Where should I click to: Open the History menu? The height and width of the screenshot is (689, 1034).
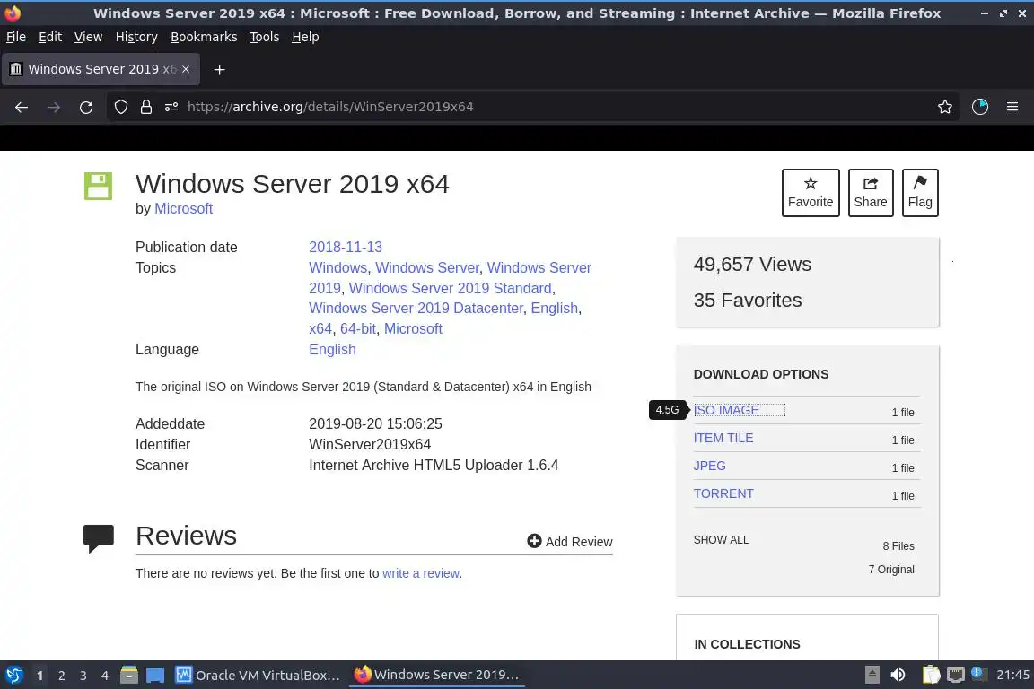136,37
